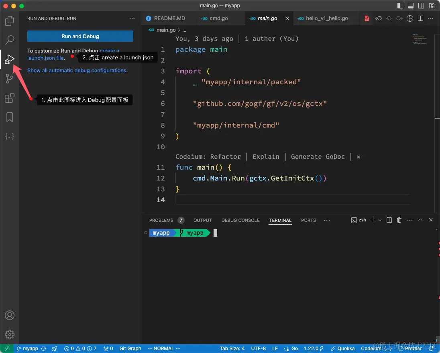Split the editor to the right
Screen dimensions: 440x353
(420, 18)
